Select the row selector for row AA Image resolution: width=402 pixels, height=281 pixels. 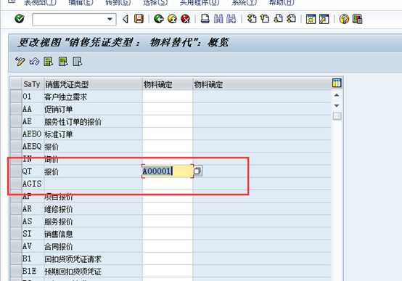tap(16, 109)
